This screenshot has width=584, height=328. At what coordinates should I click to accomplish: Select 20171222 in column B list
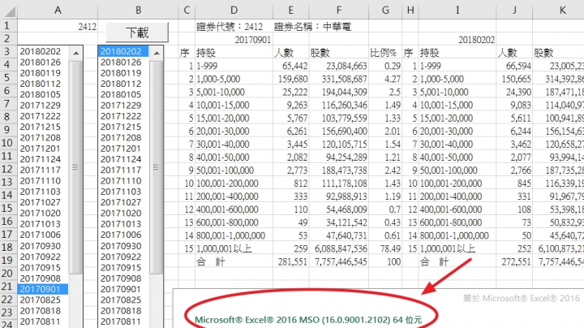click(121, 116)
